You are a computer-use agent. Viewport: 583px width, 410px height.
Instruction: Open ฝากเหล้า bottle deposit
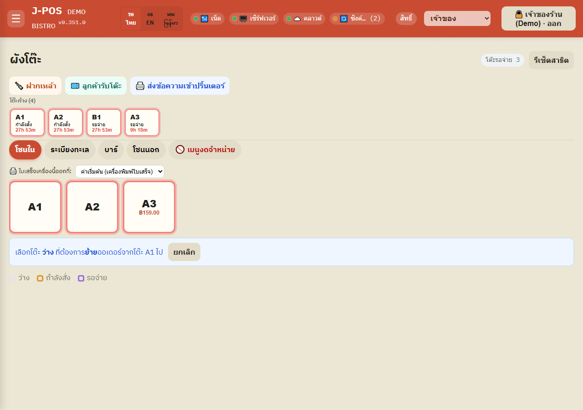36,86
